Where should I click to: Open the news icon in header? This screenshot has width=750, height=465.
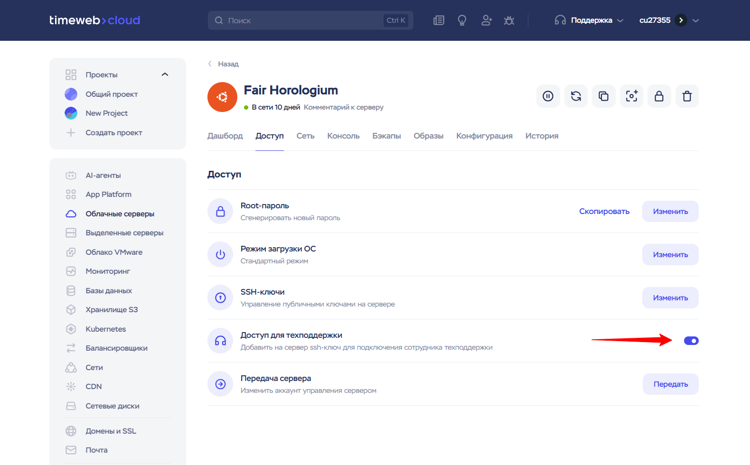tap(439, 20)
